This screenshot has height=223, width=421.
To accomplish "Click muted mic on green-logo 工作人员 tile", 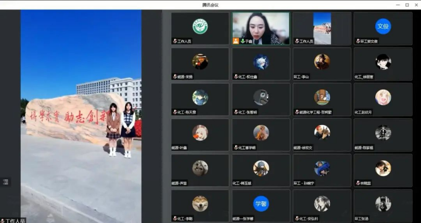I will tap(175, 41).
